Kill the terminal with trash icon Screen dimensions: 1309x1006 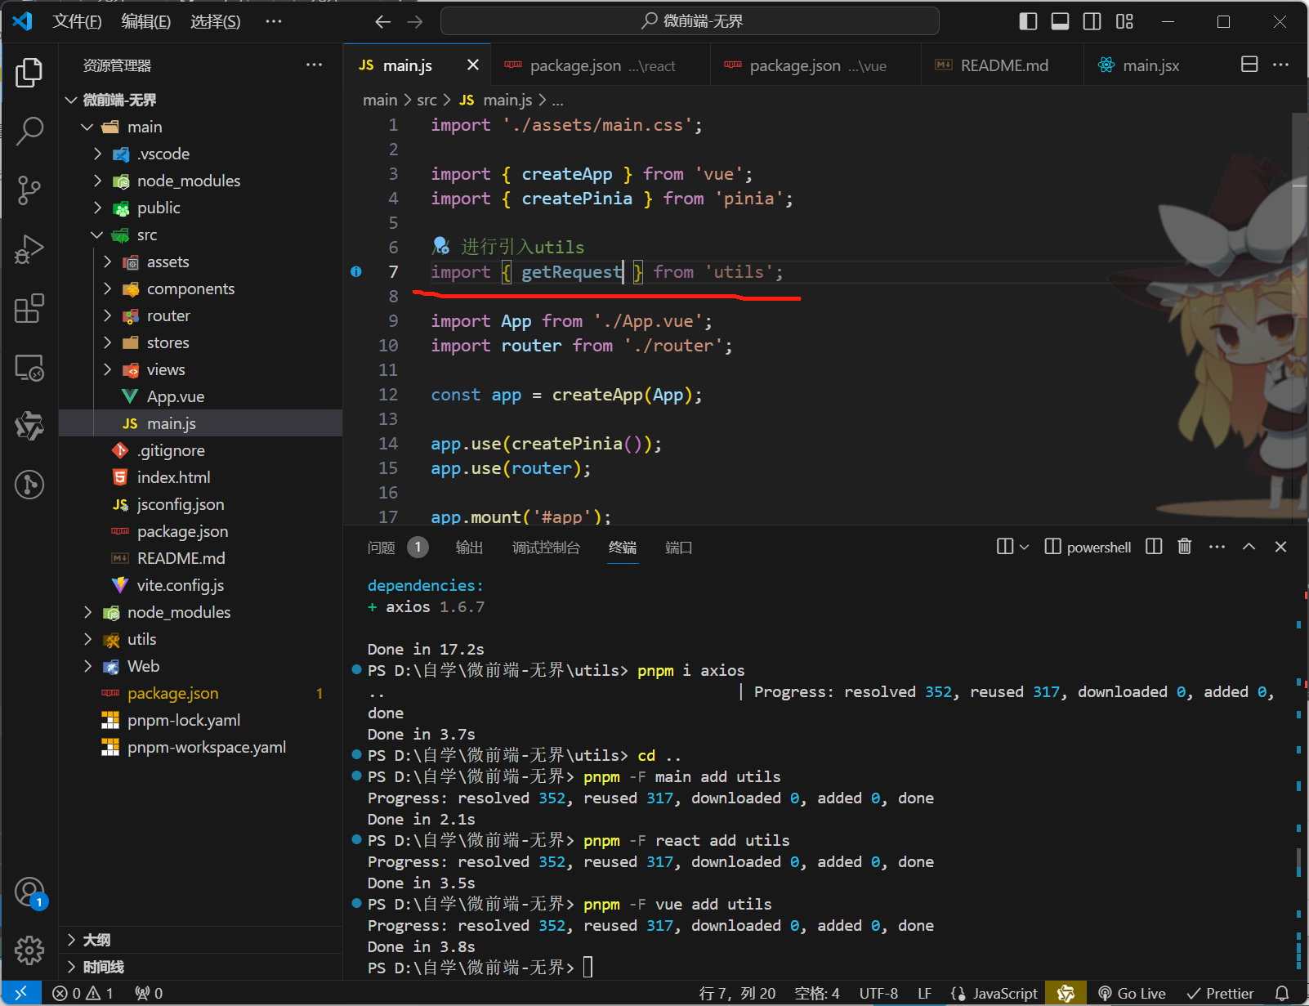1185,547
